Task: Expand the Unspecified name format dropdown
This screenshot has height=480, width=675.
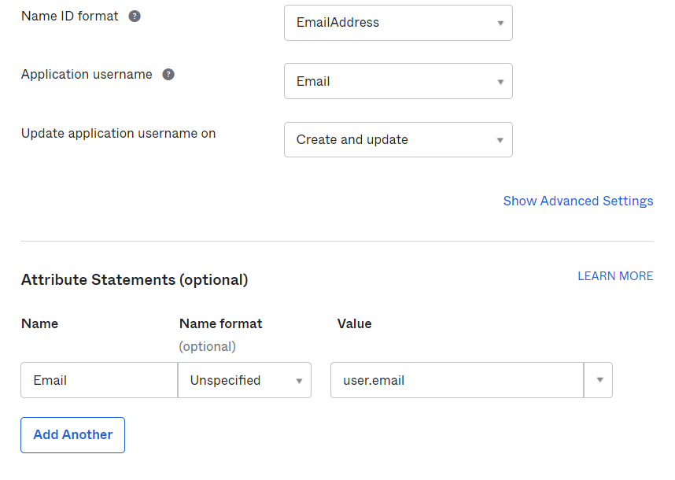Action: coord(245,380)
